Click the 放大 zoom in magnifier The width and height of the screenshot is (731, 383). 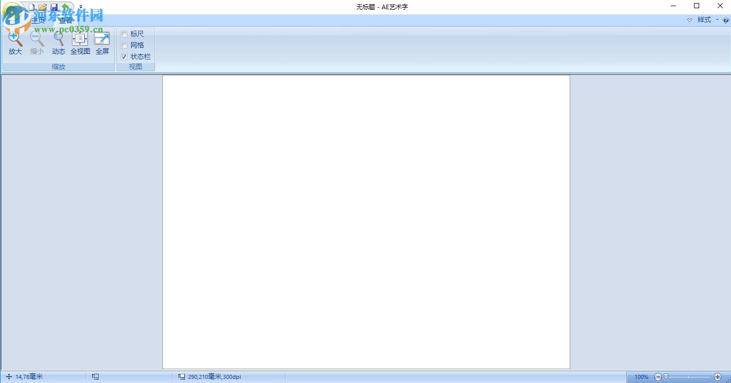(x=15, y=43)
